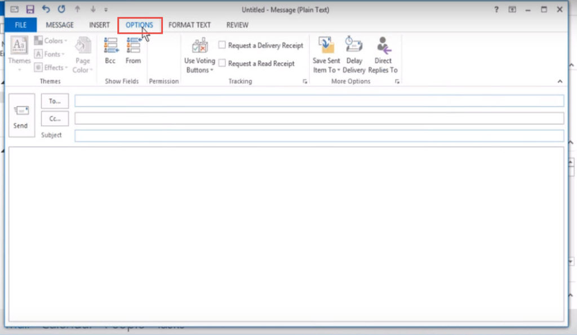The width and height of the screenshot is (577, 335).
Task: Open the FILE menu
Action: 20,25
